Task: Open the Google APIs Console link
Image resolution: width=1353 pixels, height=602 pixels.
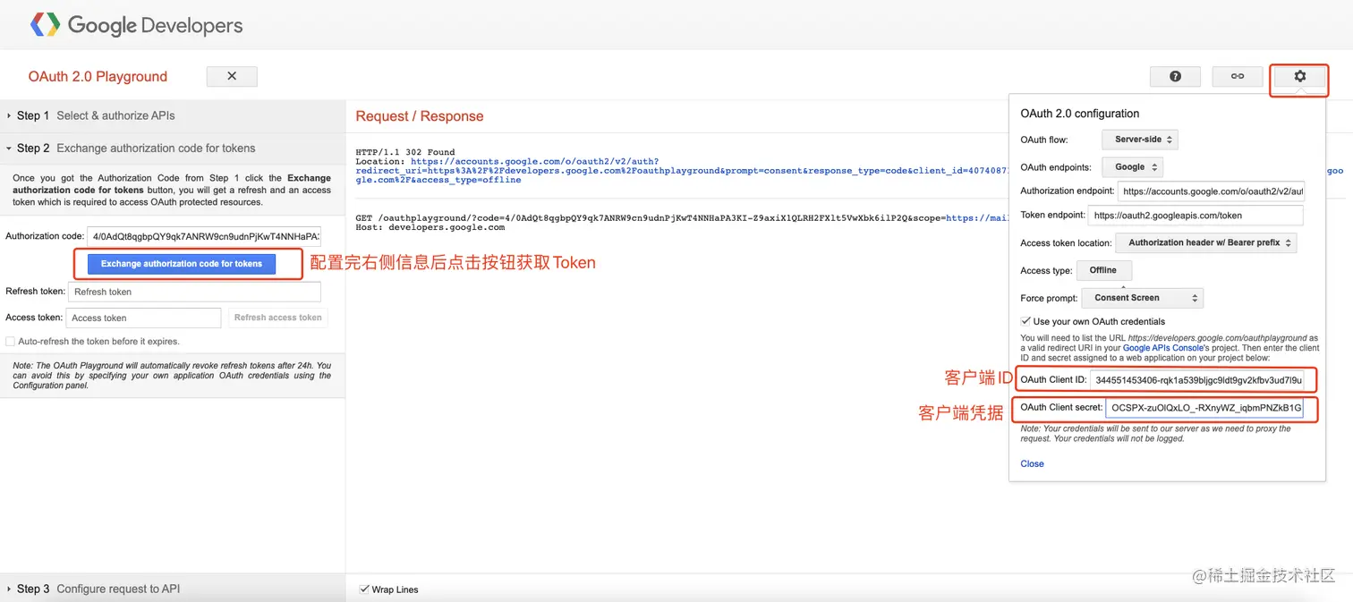Action: pos(1162,348)
